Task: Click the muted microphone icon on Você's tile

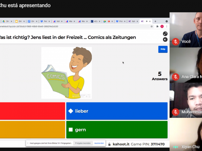Action: point(175,42)
